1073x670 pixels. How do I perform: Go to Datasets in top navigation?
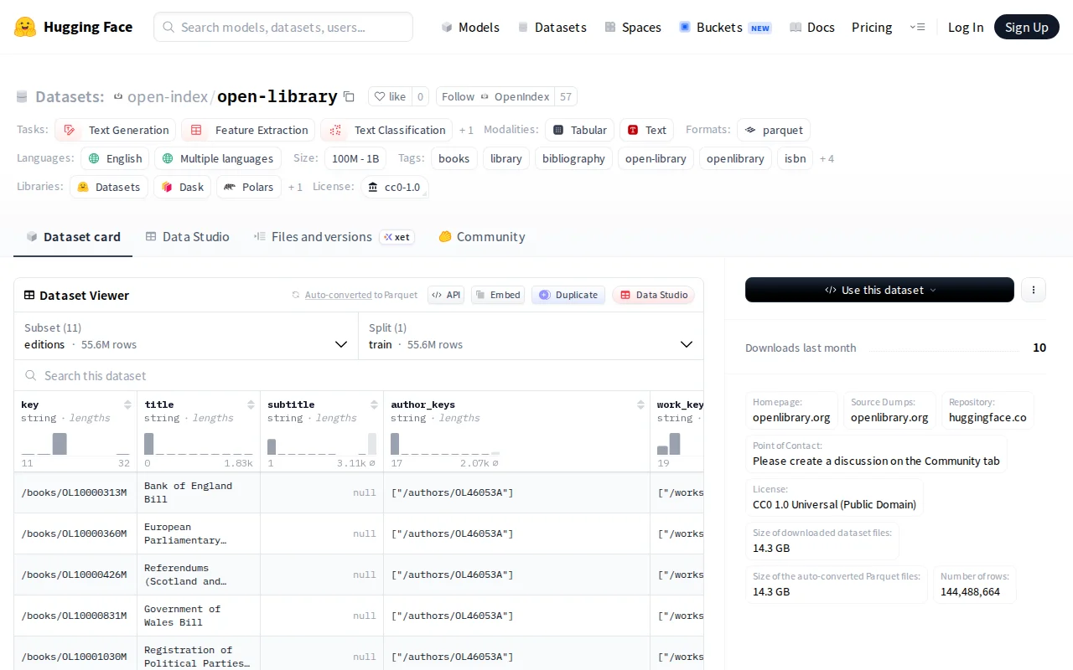pos(552,27)
